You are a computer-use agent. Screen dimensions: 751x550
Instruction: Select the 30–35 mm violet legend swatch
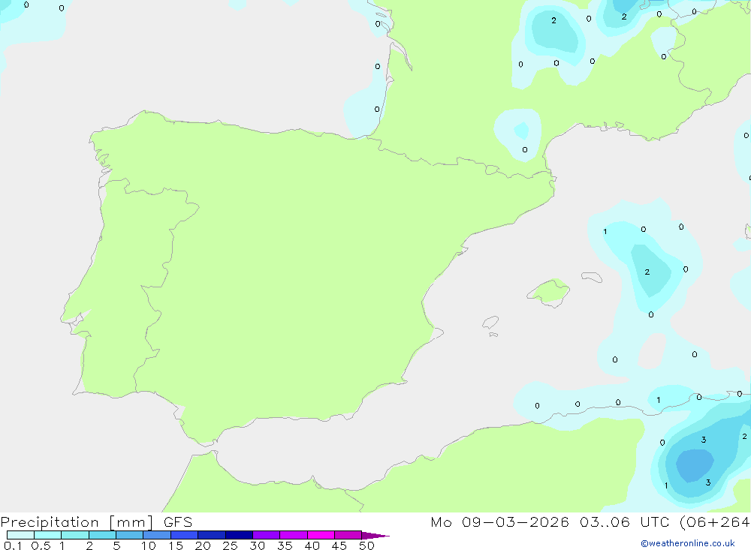(266, 535)
